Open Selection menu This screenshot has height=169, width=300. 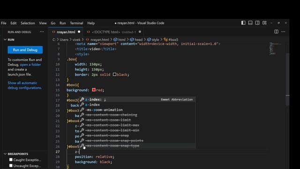point(28,23)
